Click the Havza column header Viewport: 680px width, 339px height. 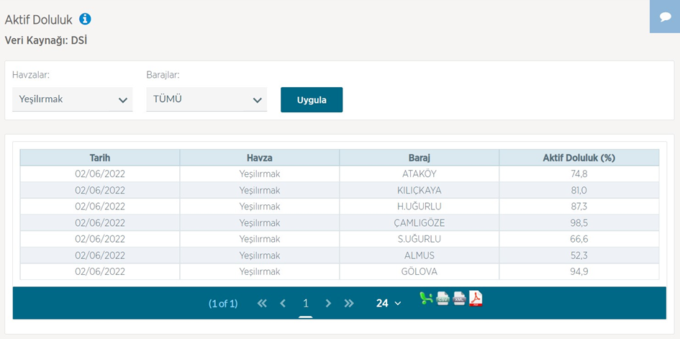259,158
